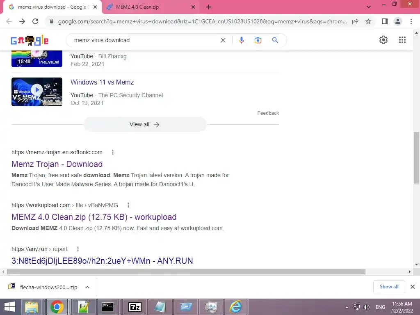Viewport: 420px width, 315px height.
Task: Open Chrome three-dot menu
Action: 411,21
